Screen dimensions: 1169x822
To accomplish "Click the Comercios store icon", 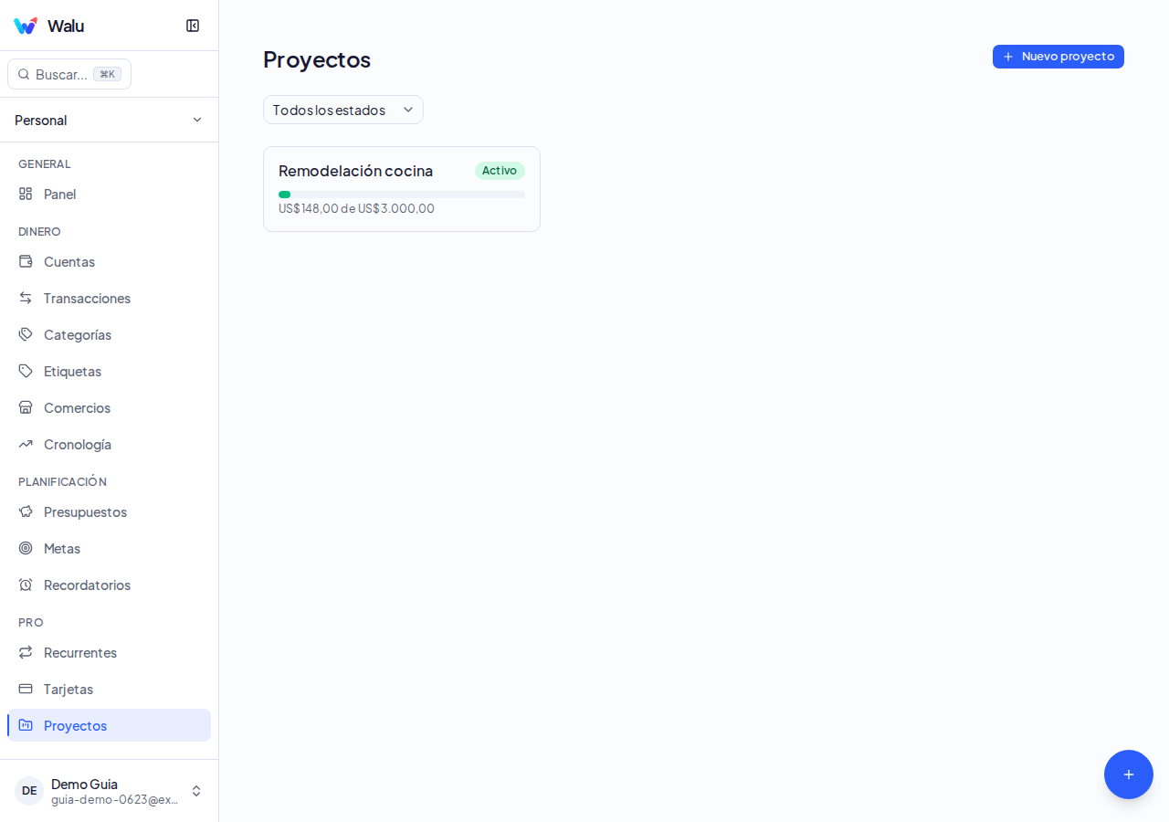I will click(26, 407).
